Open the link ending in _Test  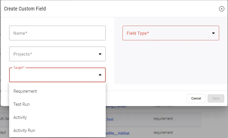click(110, 119)
